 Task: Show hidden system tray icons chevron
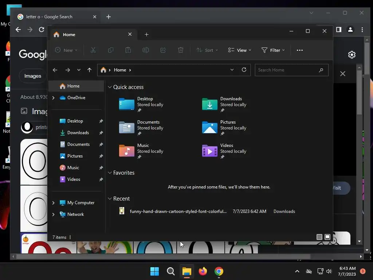297,271
